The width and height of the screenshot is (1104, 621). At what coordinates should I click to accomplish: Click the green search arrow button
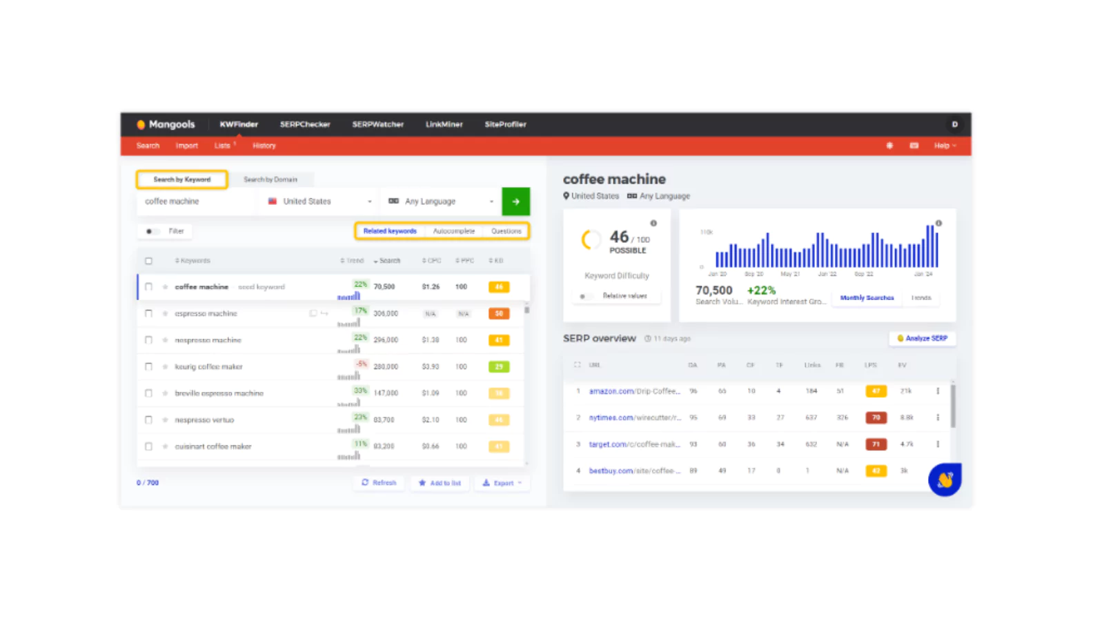pos(515,201)
